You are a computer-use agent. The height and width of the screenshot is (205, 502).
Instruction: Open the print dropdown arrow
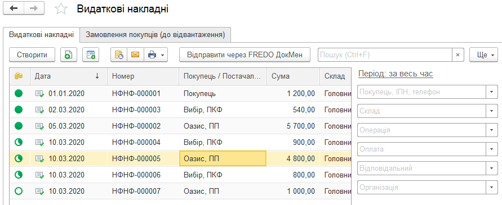click(162, 55)
